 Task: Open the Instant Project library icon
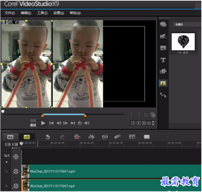pyautogui.click(x=163, y=36)
